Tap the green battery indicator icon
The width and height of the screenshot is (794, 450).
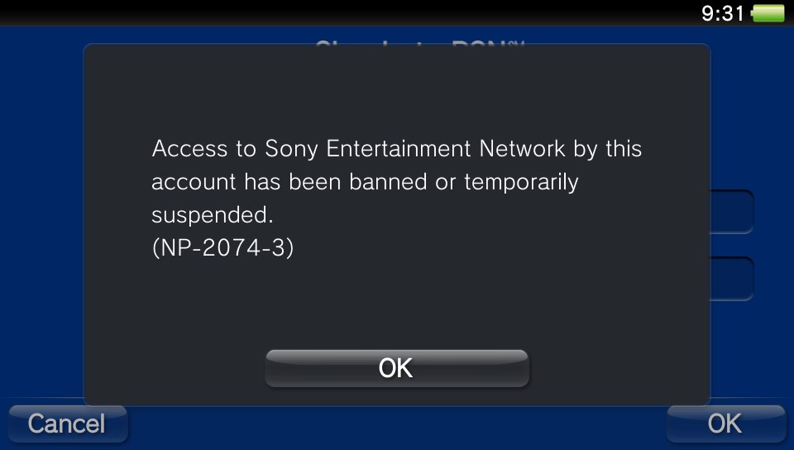(768, 13)
